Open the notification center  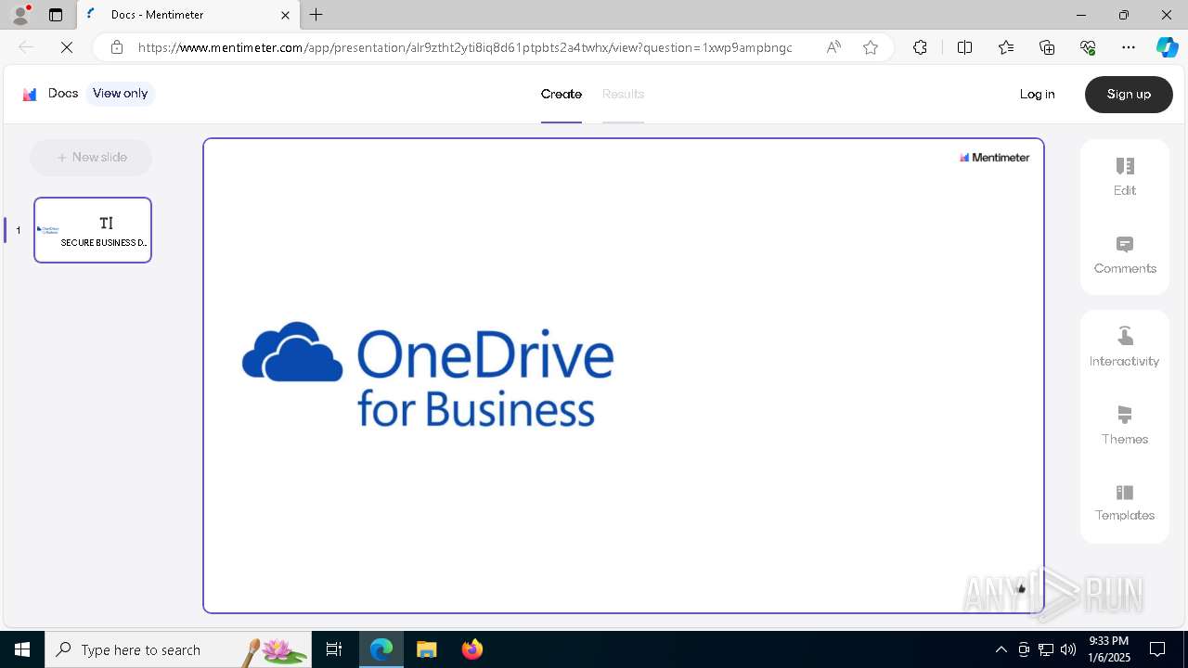(x=1157, y=649)
